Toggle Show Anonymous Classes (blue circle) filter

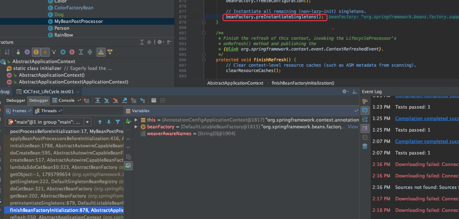point(63,52)
